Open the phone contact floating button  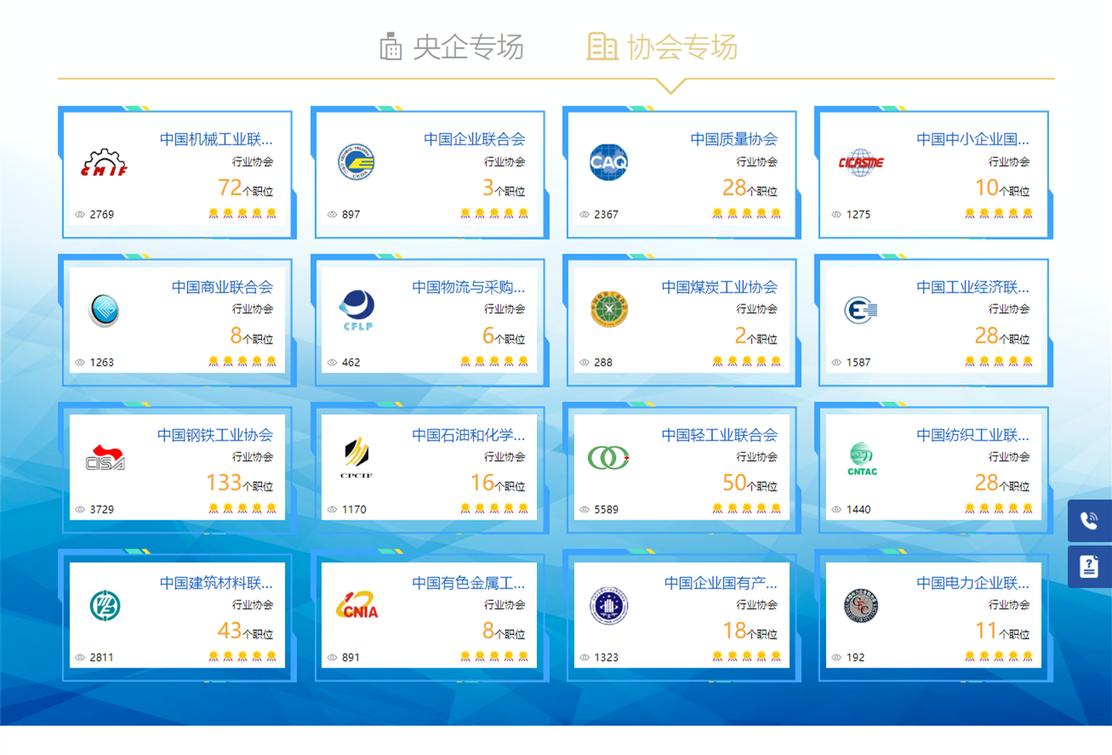pos(1089,520)
